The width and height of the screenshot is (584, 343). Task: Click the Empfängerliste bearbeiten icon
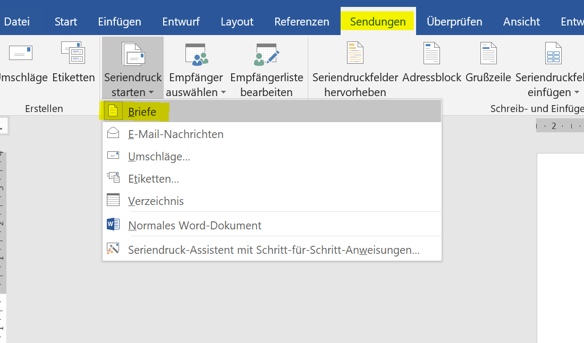266,54
